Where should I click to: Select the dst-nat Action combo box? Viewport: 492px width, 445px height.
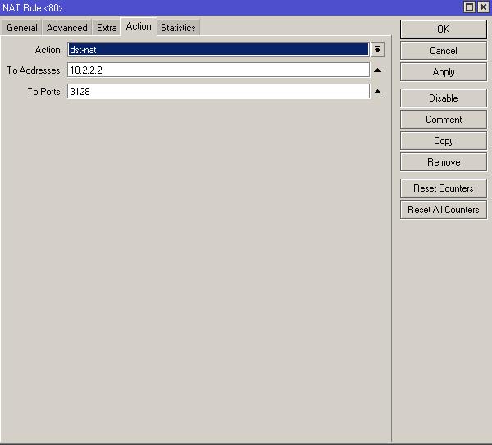218,49
